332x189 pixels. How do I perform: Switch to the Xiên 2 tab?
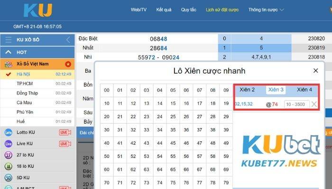click(x=247, y=90)
